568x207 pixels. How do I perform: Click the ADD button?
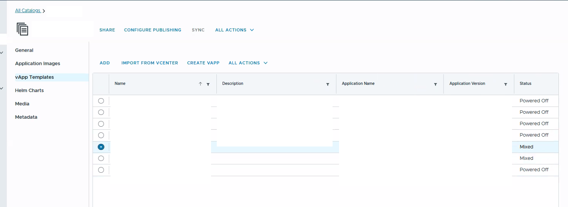tap(105, 63)
